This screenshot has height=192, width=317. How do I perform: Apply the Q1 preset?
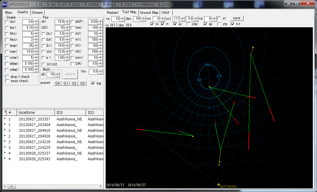tap(66, 83)
